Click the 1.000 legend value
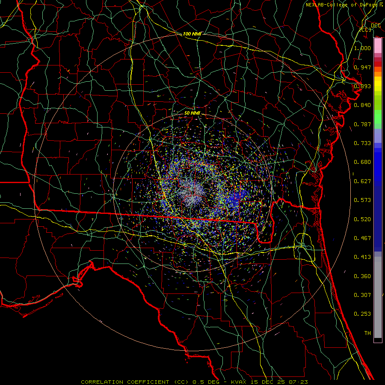This screenshot has width=385, height=385. 362,48
